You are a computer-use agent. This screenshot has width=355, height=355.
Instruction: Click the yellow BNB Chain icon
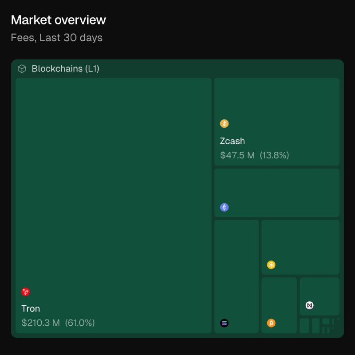click(x=271, y=265)
